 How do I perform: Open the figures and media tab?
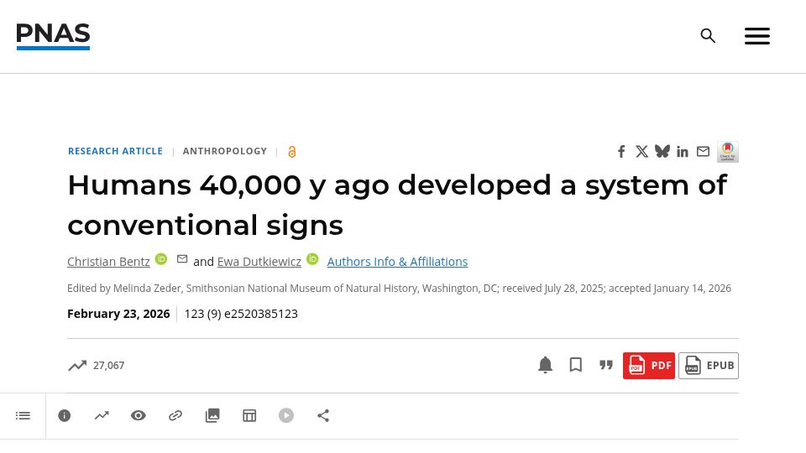point(212,415)
